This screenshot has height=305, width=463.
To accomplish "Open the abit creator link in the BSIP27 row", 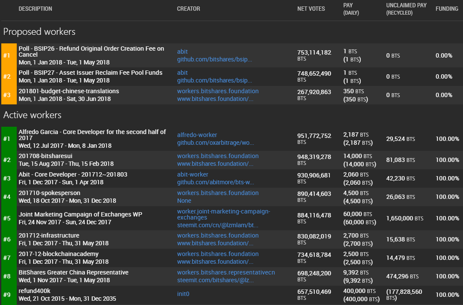I will click(182, 73).
